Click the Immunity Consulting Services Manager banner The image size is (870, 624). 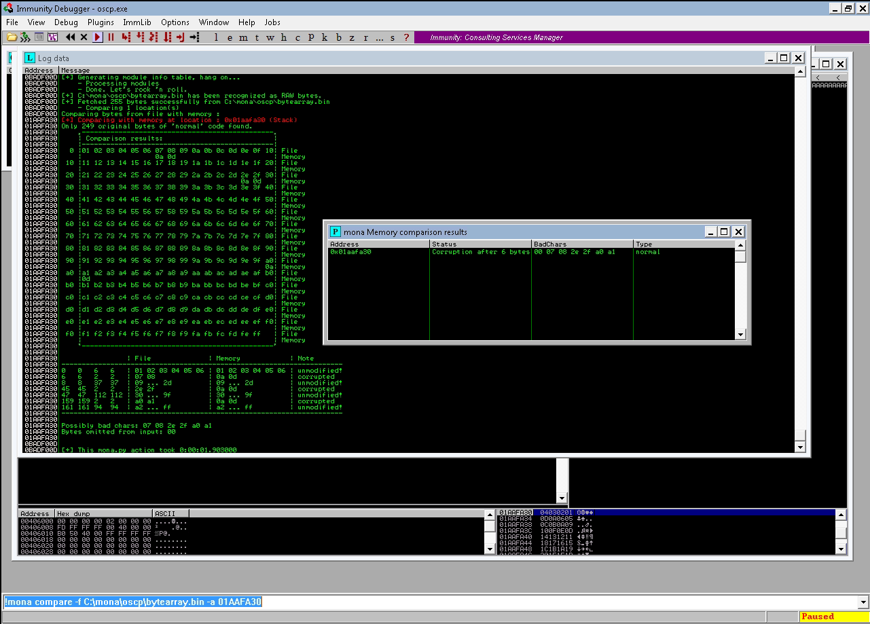[641, 37]
